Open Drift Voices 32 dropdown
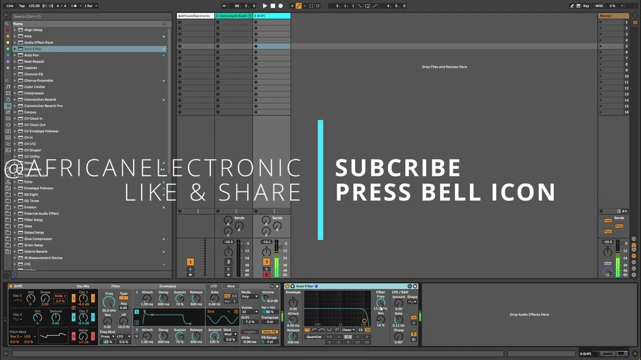This screenshot has height=360, width=641. [x=249, y=312]
